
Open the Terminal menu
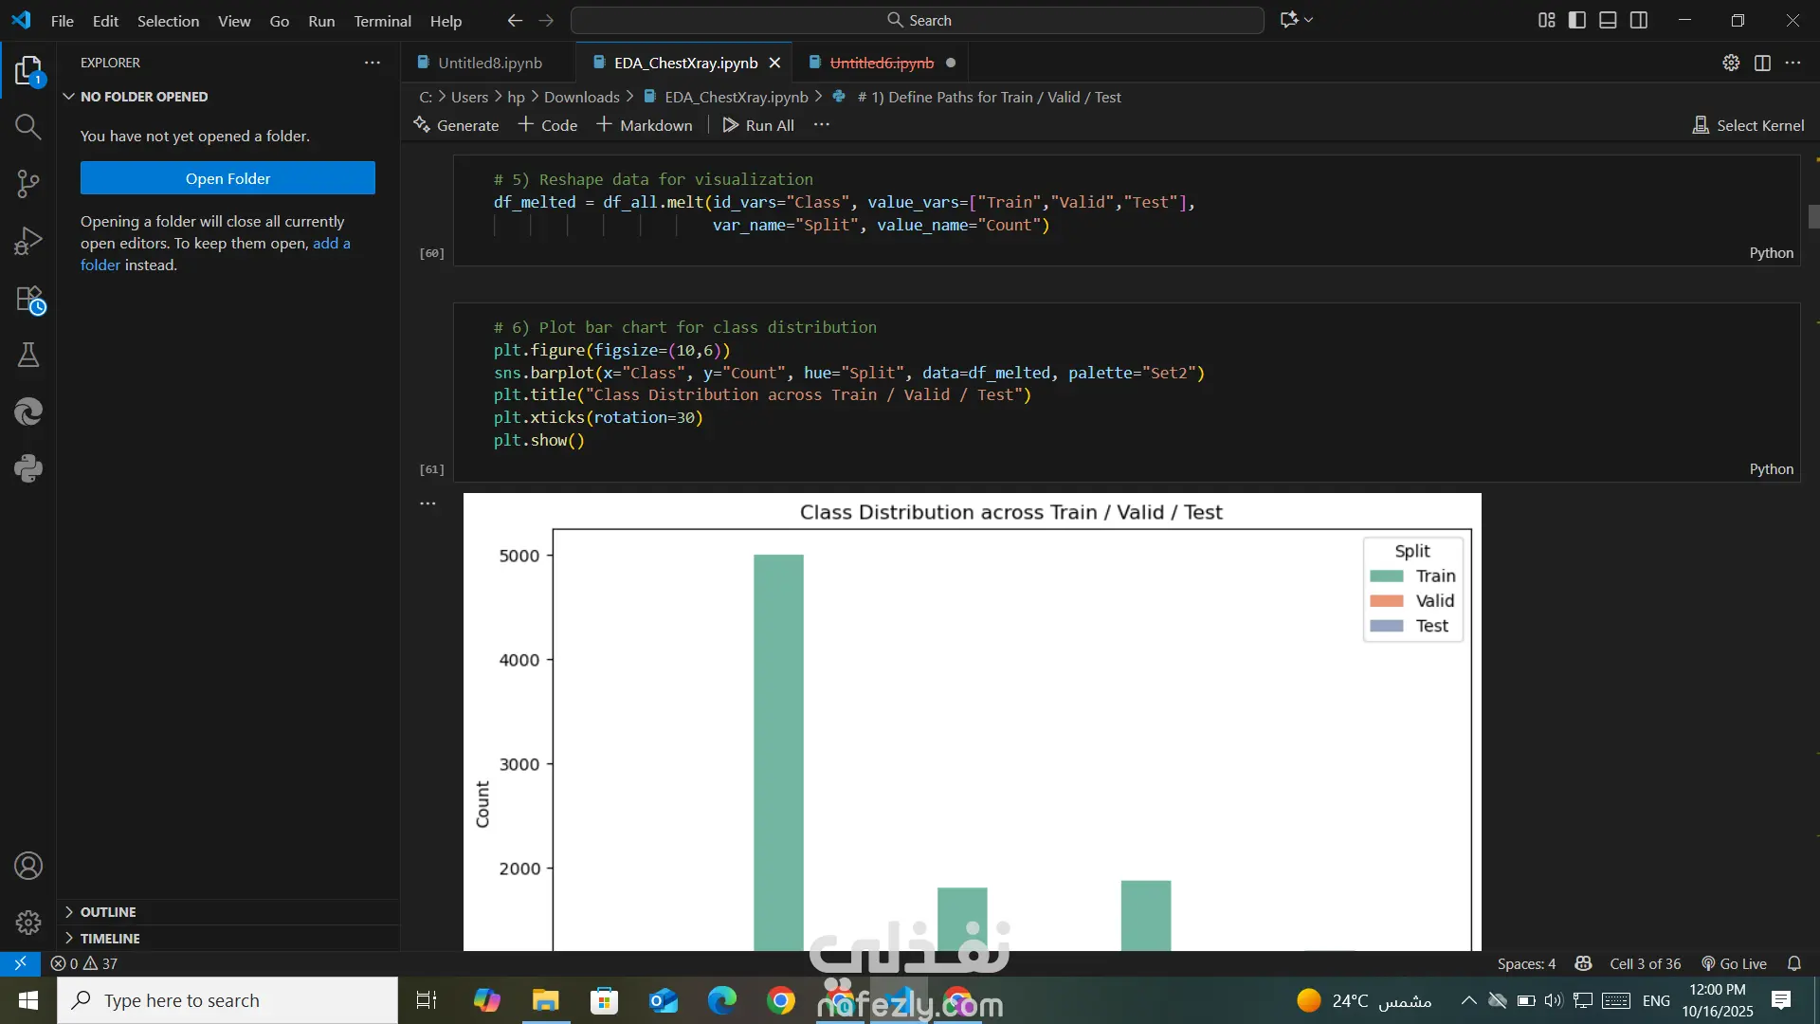[382, 21]
